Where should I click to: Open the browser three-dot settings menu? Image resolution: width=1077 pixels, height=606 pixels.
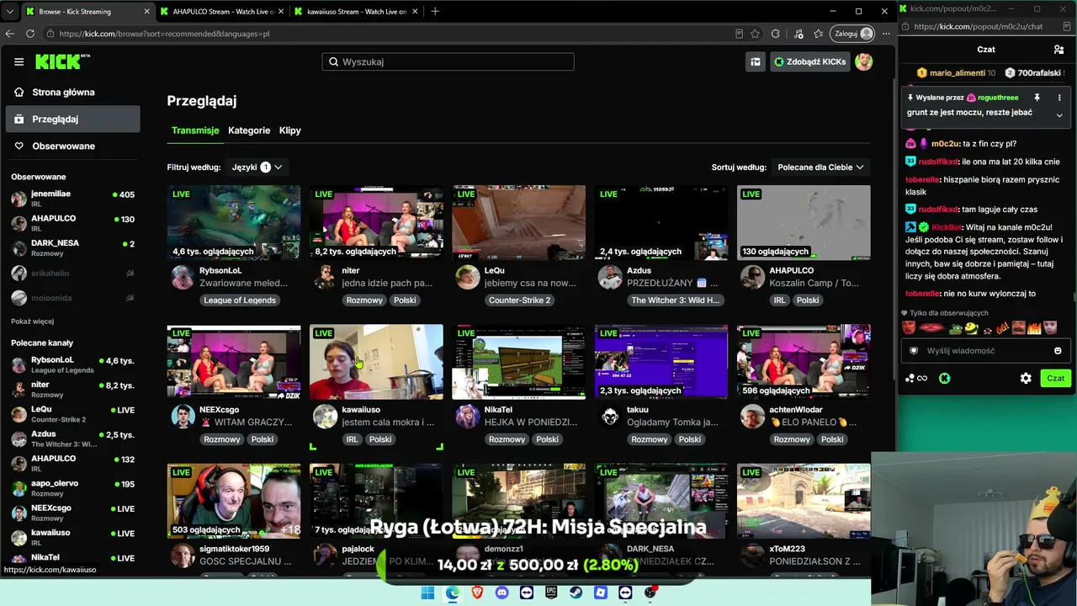[884, 34]
